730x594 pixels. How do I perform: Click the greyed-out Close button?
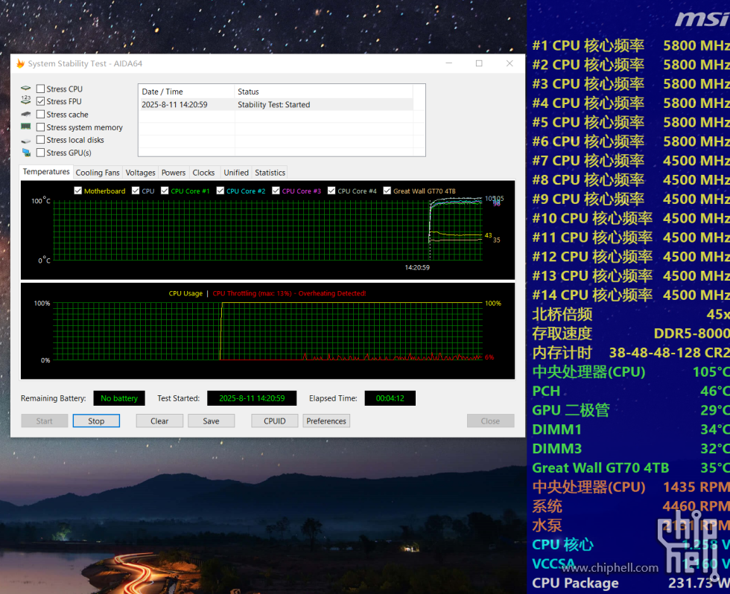point(490,421)
